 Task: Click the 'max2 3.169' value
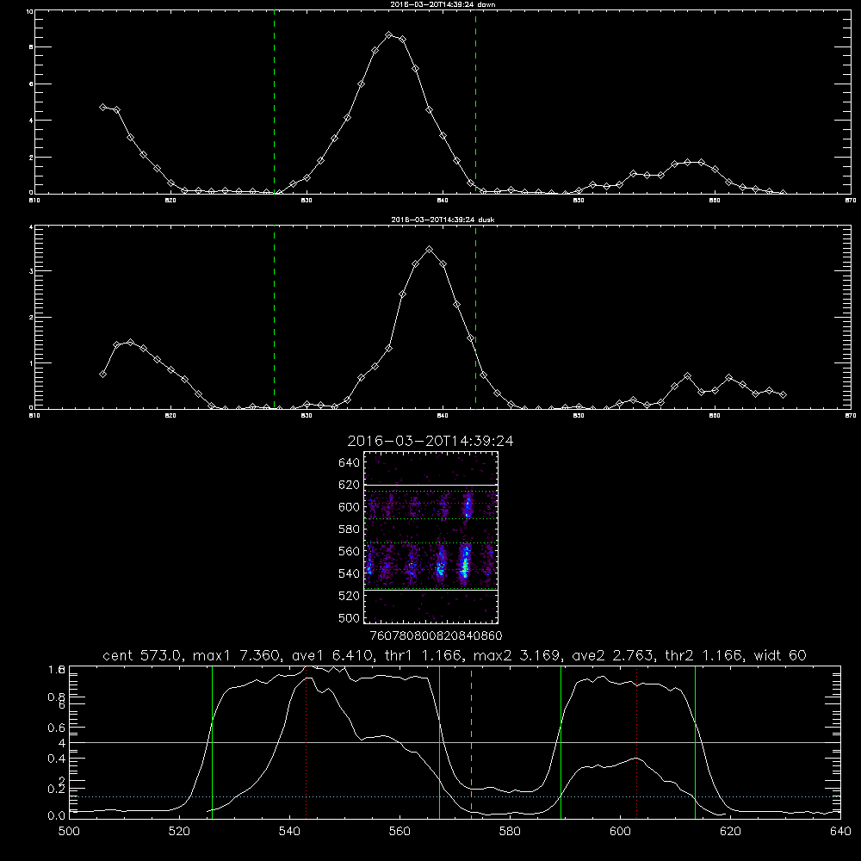(x=516, y=655)
